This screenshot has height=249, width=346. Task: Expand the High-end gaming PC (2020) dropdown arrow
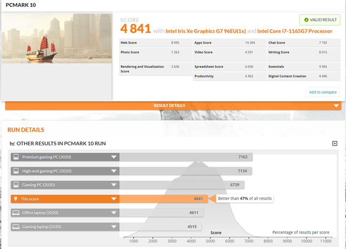(x=114, y=171)
